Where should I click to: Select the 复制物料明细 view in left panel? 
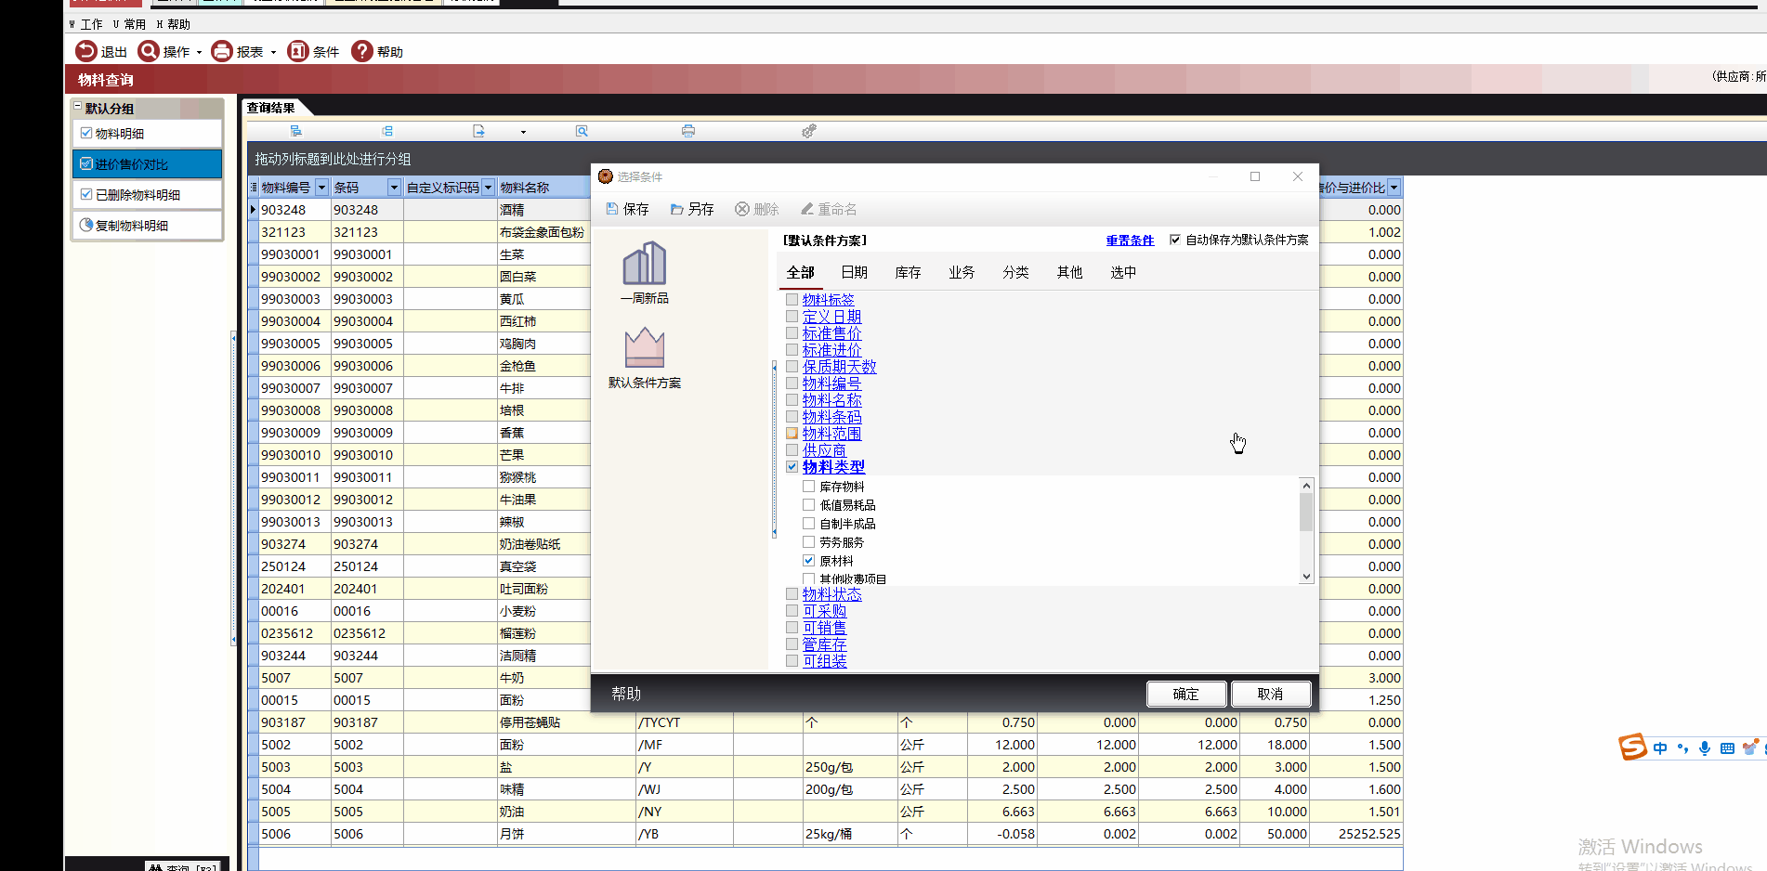(x=147, y=225)
